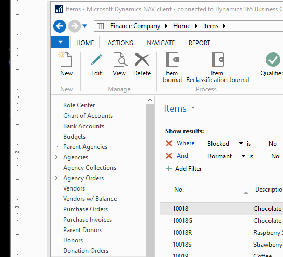
Task: Click the green plus Add Filter icon
Action: (168, 168)
